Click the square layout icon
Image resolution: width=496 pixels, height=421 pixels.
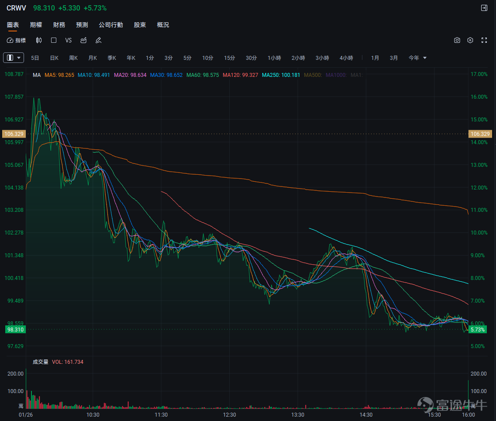click(54, 40)
